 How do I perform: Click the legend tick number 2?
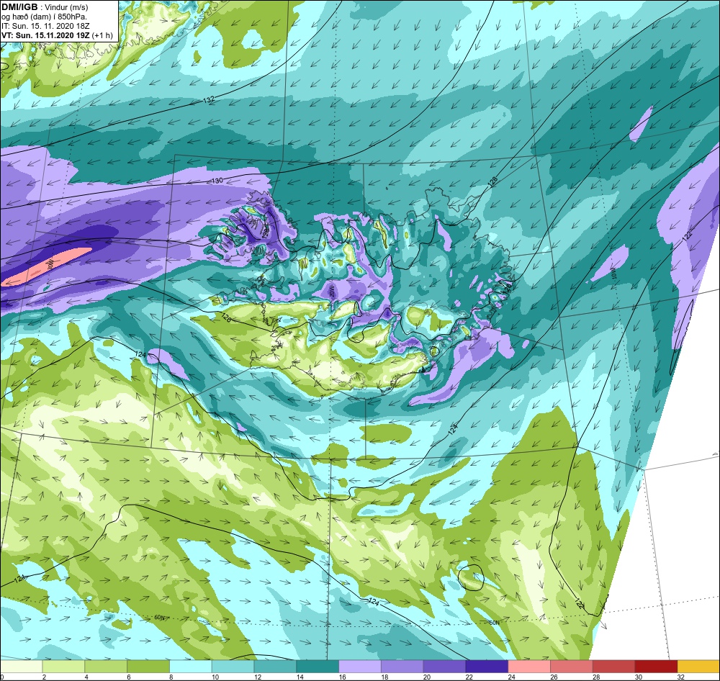(x=44, y=677)
